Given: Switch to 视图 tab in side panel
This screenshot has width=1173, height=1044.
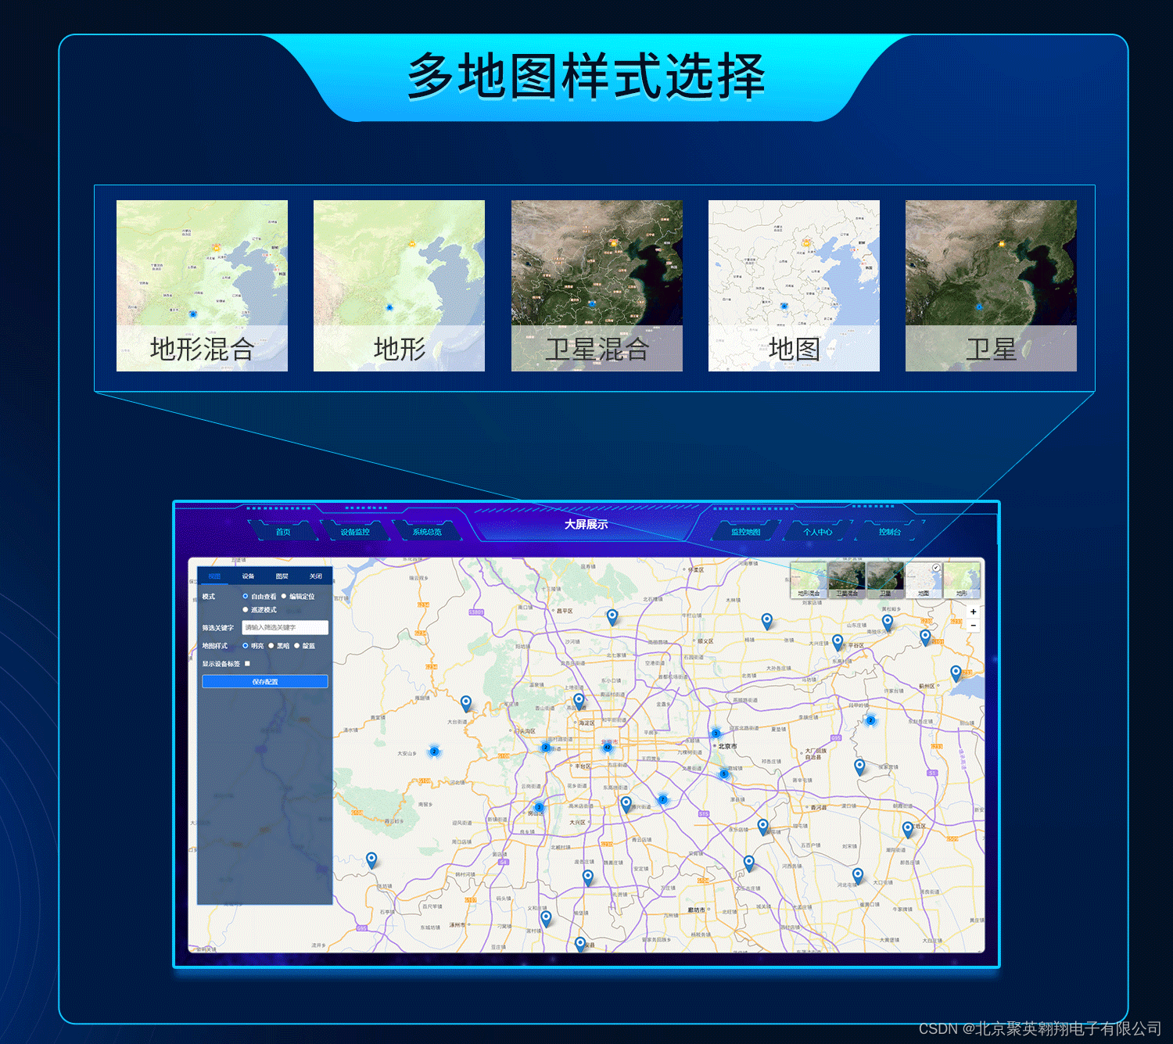Looking at the screenshot, I should click(214, 576).
